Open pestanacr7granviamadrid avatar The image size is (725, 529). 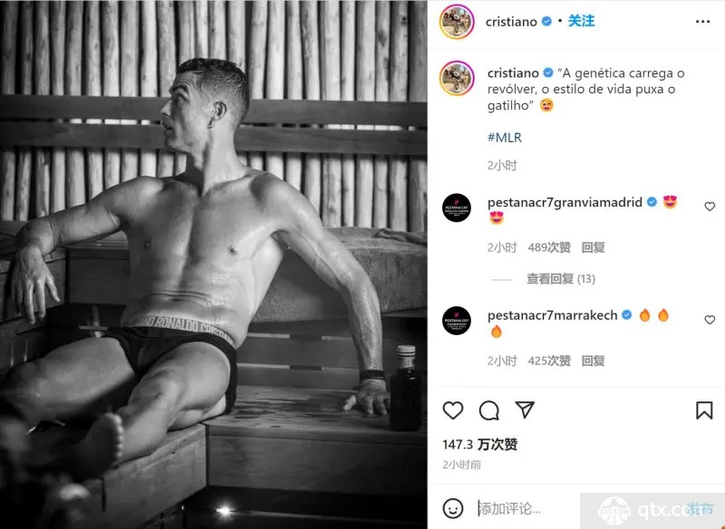(x=457, y=208)
